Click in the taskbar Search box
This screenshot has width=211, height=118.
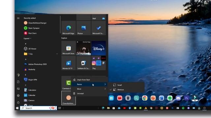[x=39, y=108]
